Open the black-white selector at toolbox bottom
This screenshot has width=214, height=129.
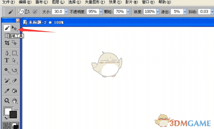pyautogui.click(x=15, y=126)
